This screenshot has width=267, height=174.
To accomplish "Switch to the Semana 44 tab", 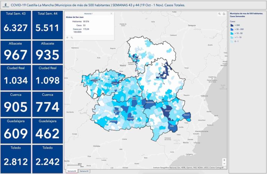I will pos(72,171).
